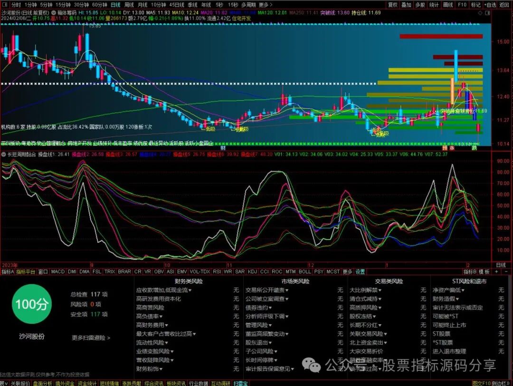Select the 日线 daily period tab
This screenshot has width=513, height=386.
pyautogui.click(x=115, y=5)
